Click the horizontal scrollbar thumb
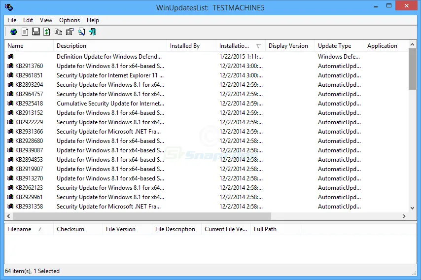 click(142, 216)
